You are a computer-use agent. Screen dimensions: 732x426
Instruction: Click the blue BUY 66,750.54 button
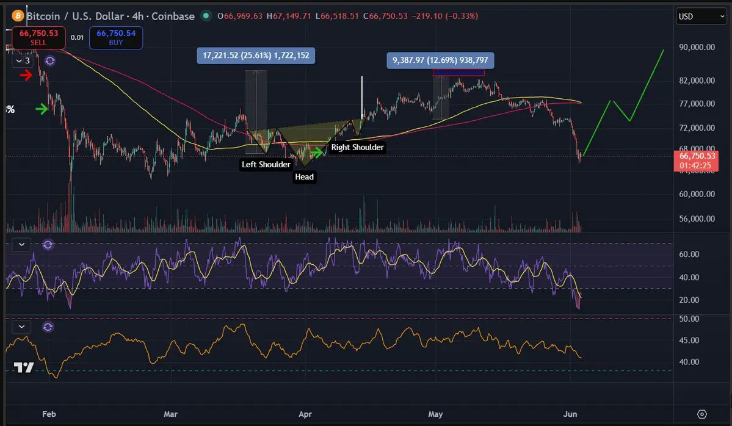point(116,38)
